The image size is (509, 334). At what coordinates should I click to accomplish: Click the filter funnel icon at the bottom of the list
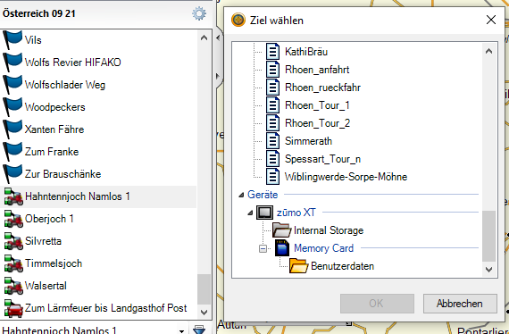pyautogui.click(x=198, y=330)
